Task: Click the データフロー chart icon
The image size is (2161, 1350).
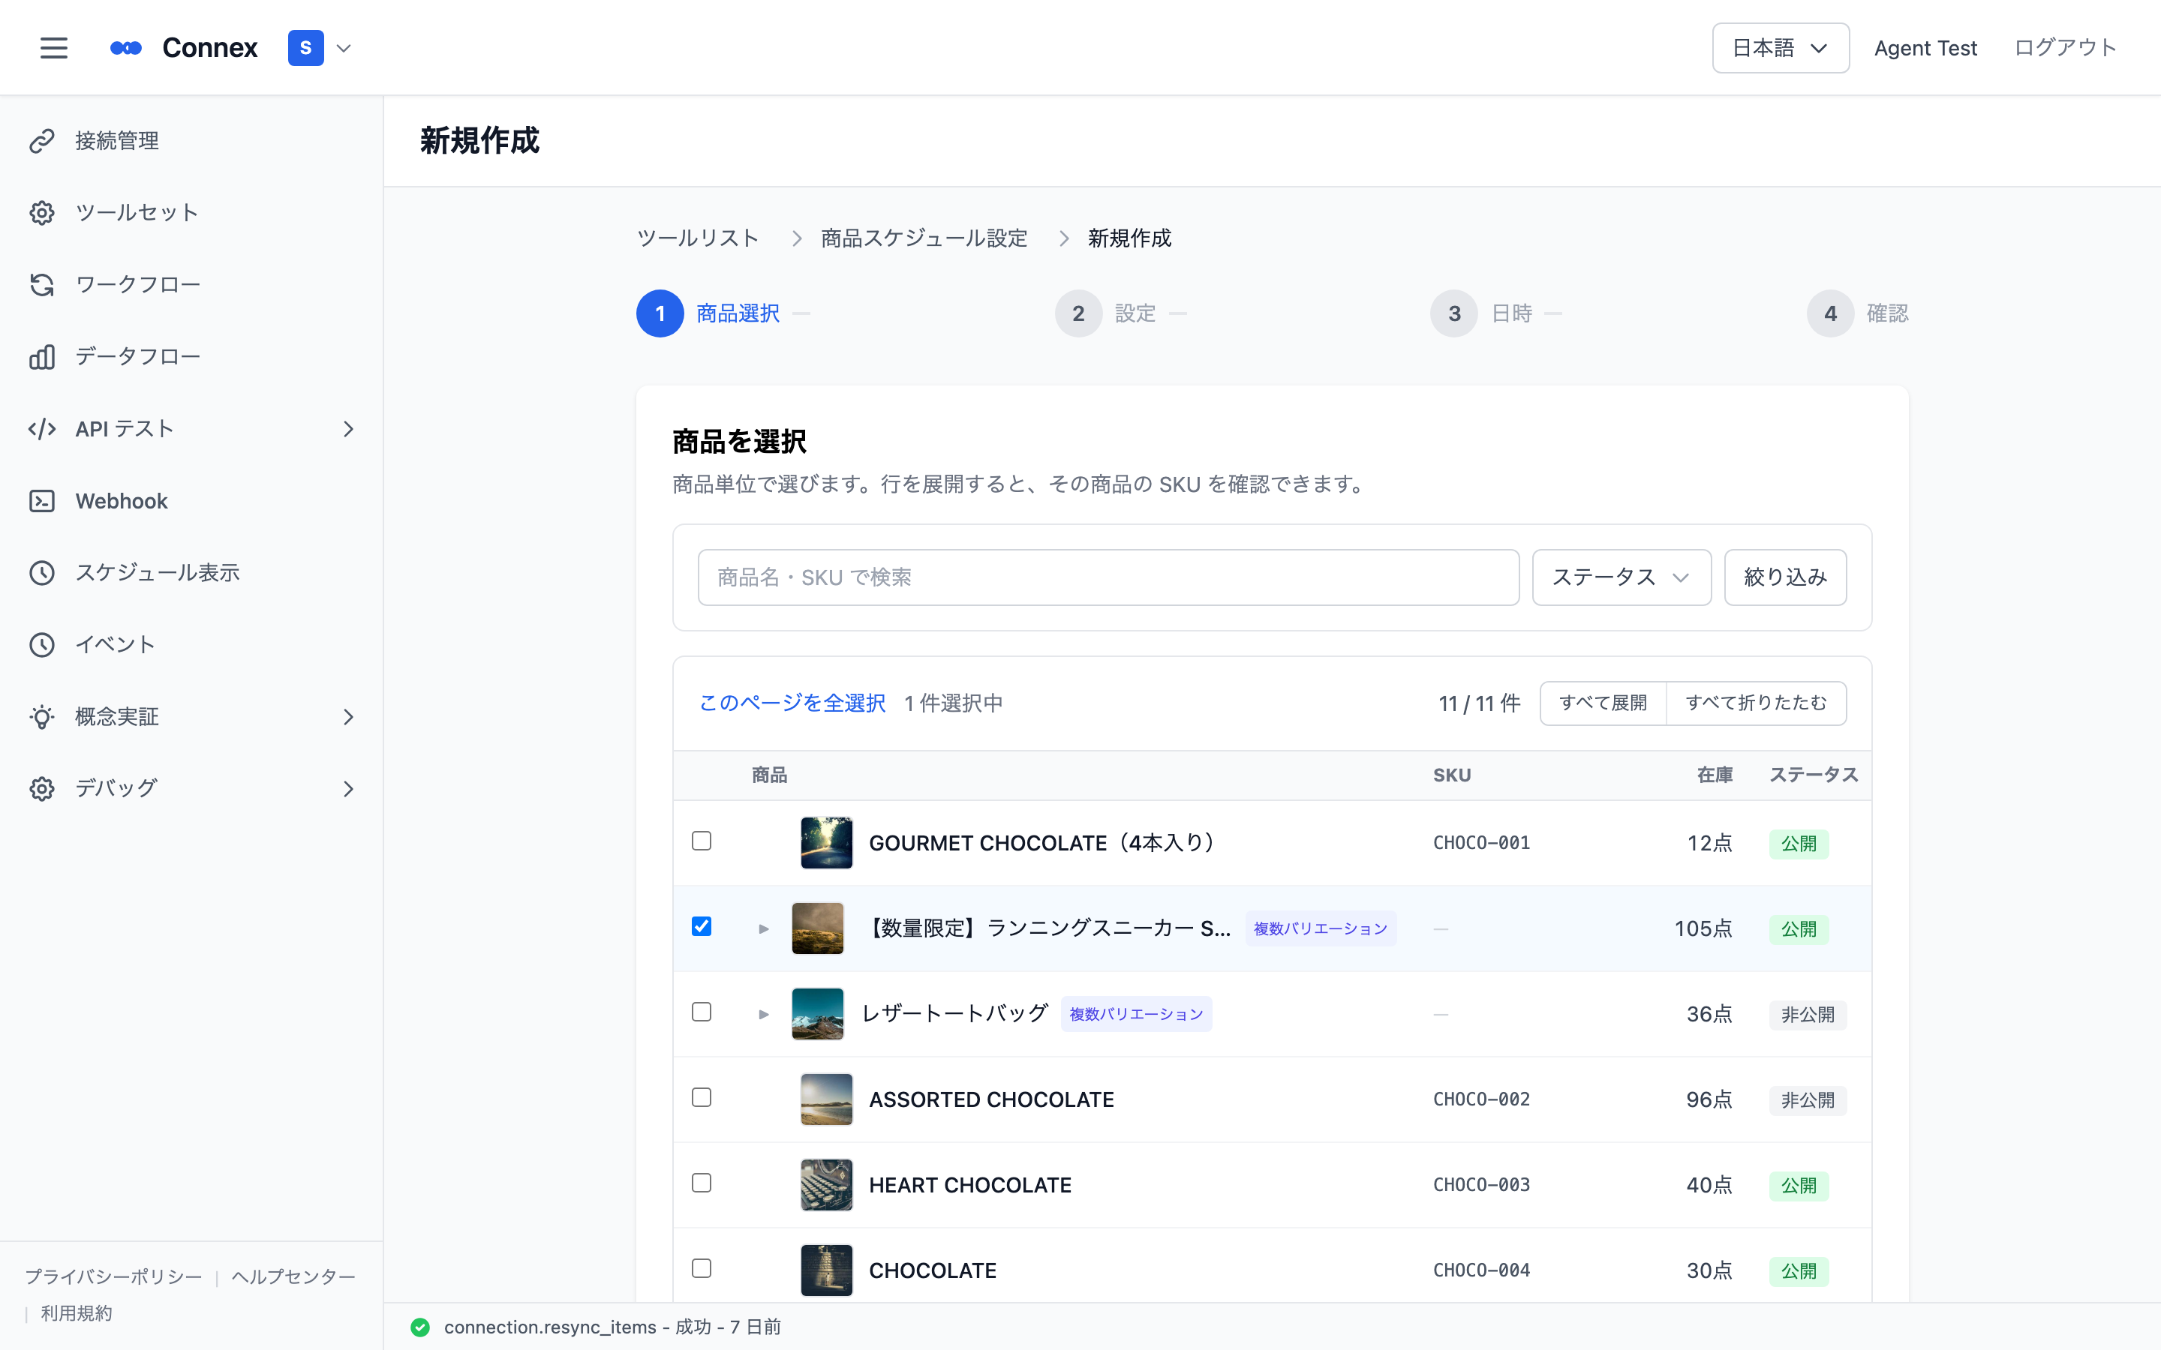Action: click(42, 357)
